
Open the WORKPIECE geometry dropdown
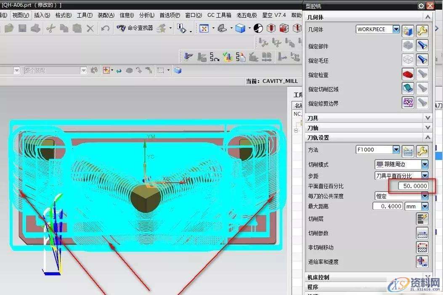(x=395, y=29)
